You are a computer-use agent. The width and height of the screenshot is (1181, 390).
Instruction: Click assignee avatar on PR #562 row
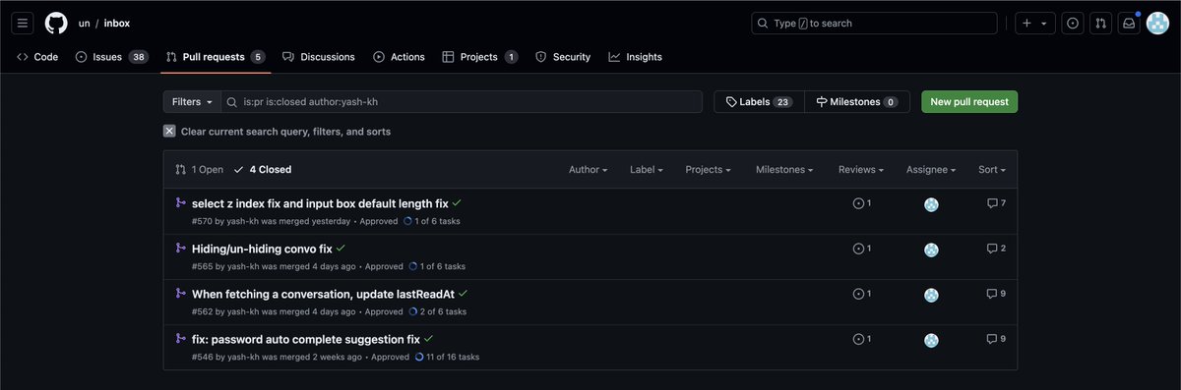(931, 295)
